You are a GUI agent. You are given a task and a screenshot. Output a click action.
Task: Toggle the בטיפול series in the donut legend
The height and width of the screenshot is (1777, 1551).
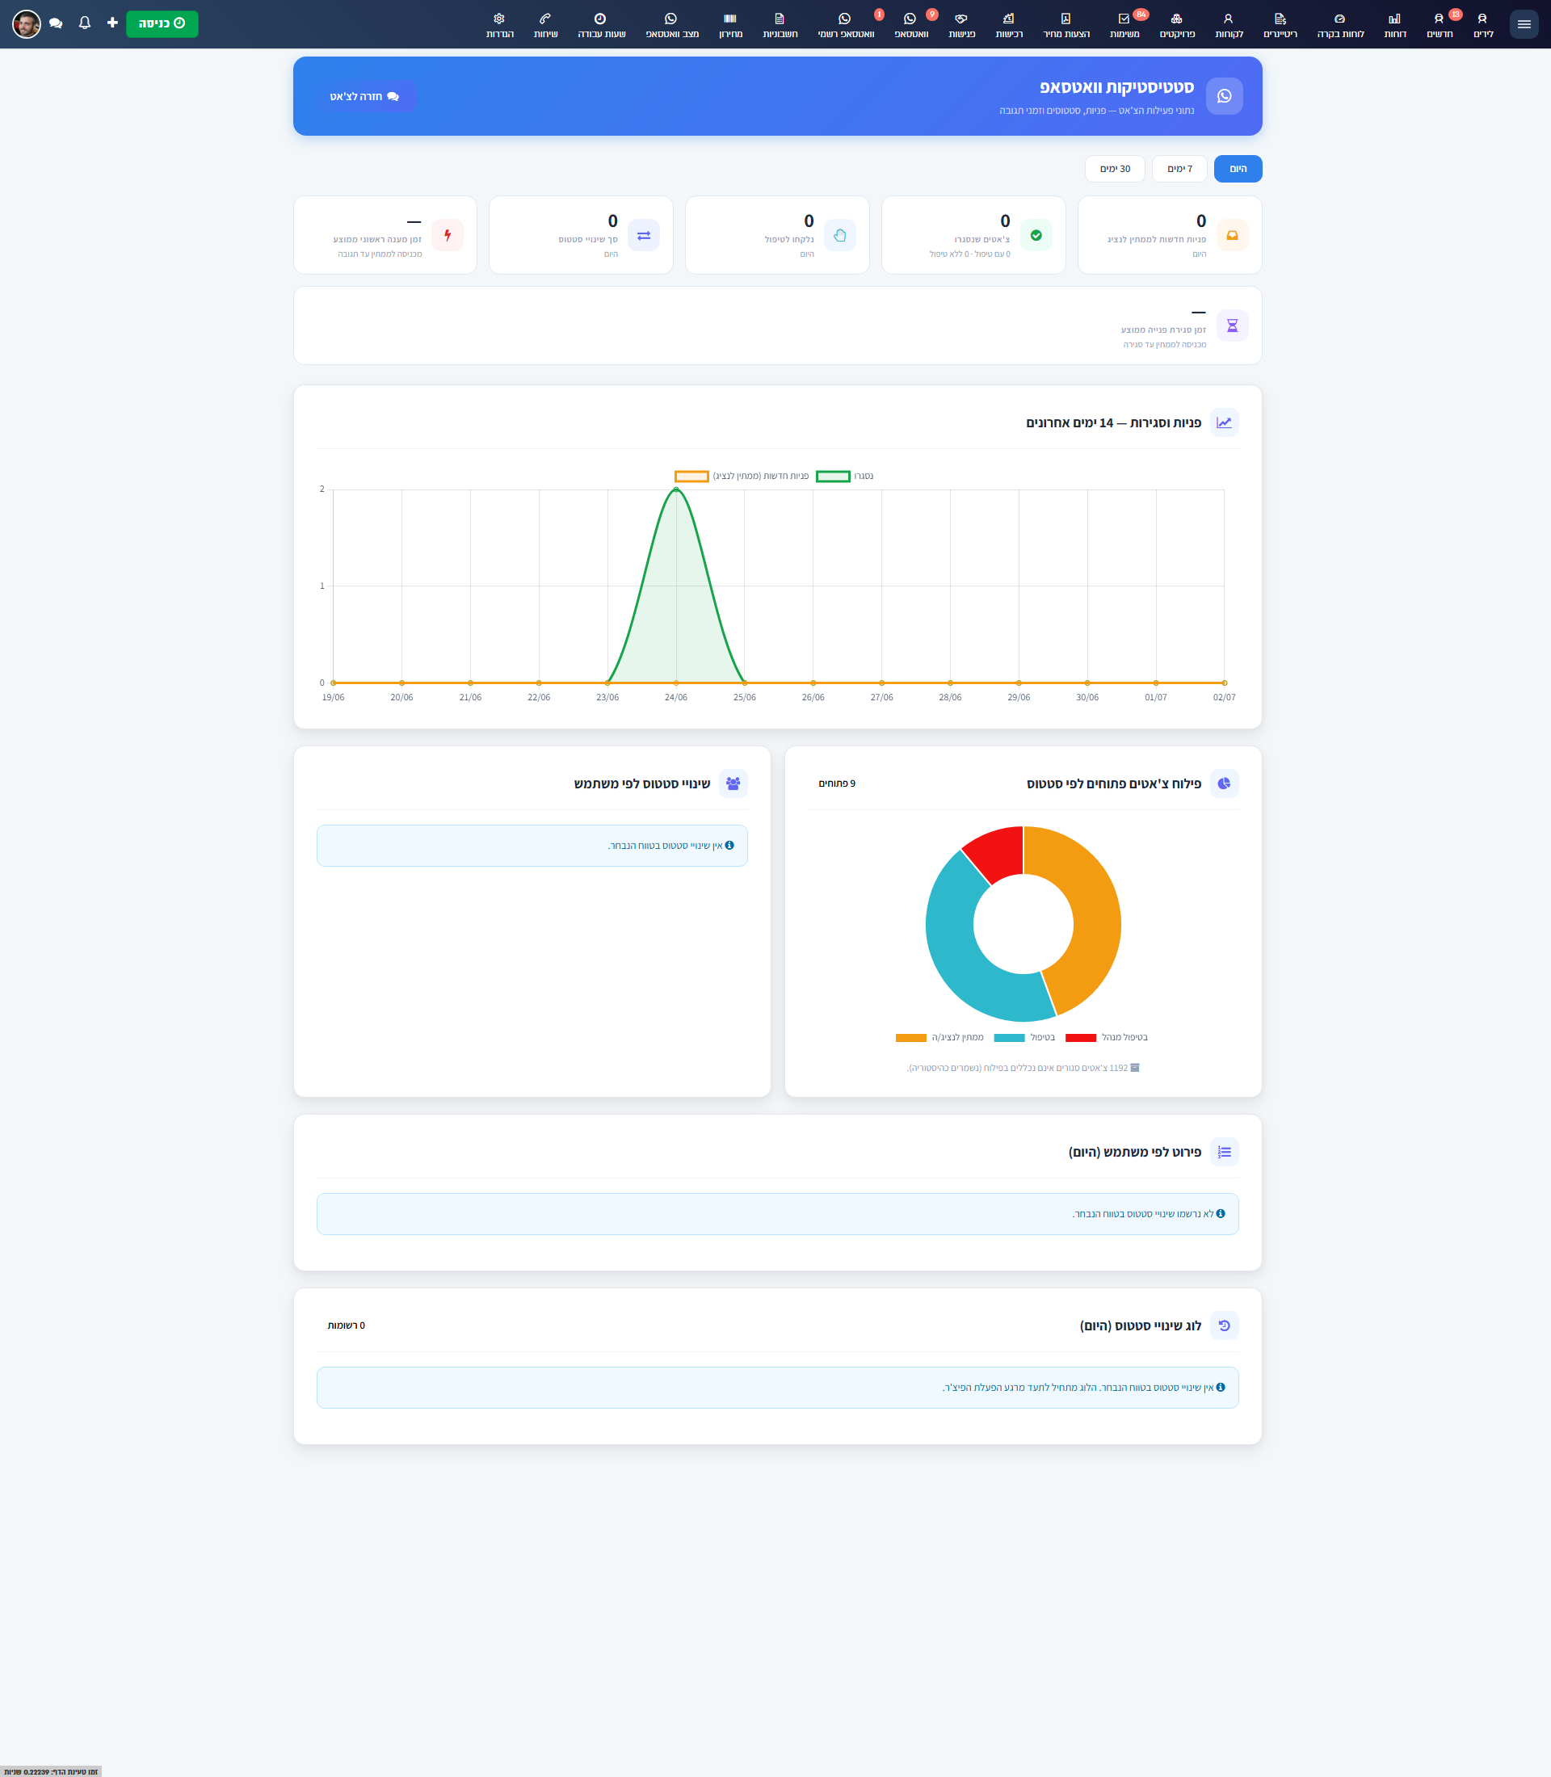[1025, 1037]
